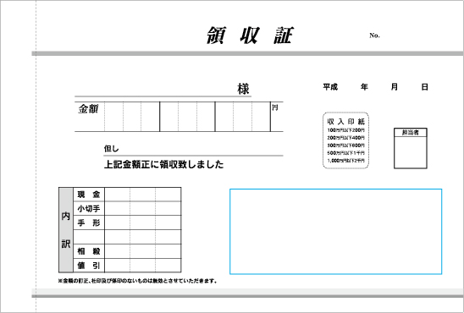The image size is (464, 313).
Task: Select the blue-outlined issuer box
Action: [336, 232]
